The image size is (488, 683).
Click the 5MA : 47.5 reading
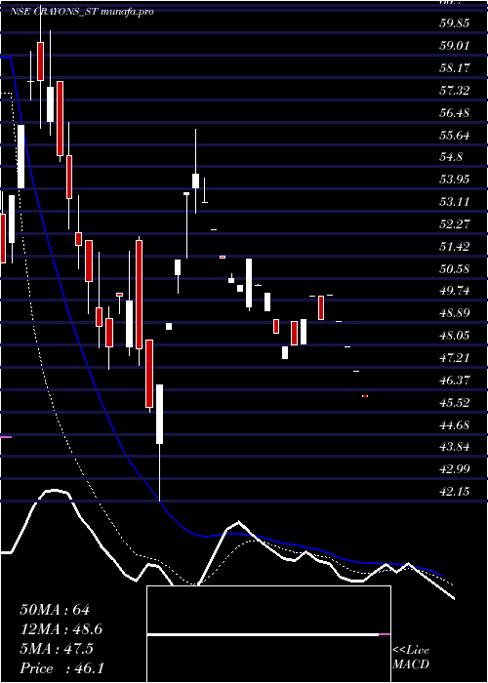pyautogui.click(x=57, y=649)
